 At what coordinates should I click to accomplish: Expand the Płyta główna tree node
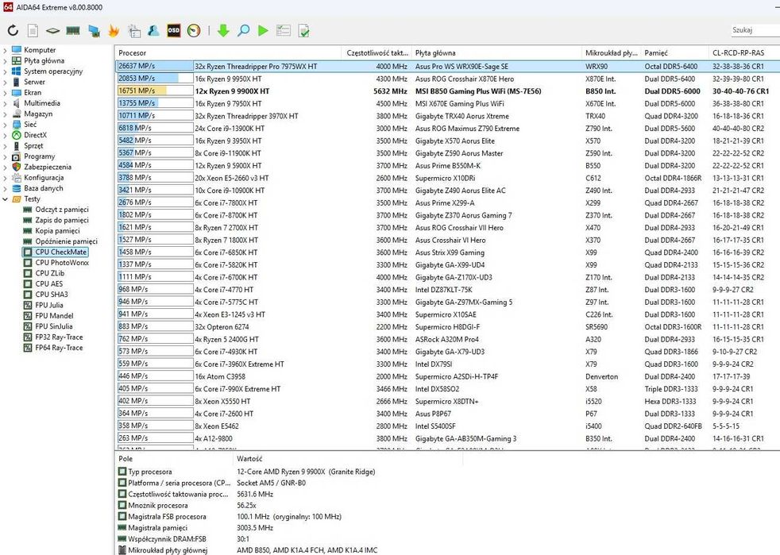point(6,60)
